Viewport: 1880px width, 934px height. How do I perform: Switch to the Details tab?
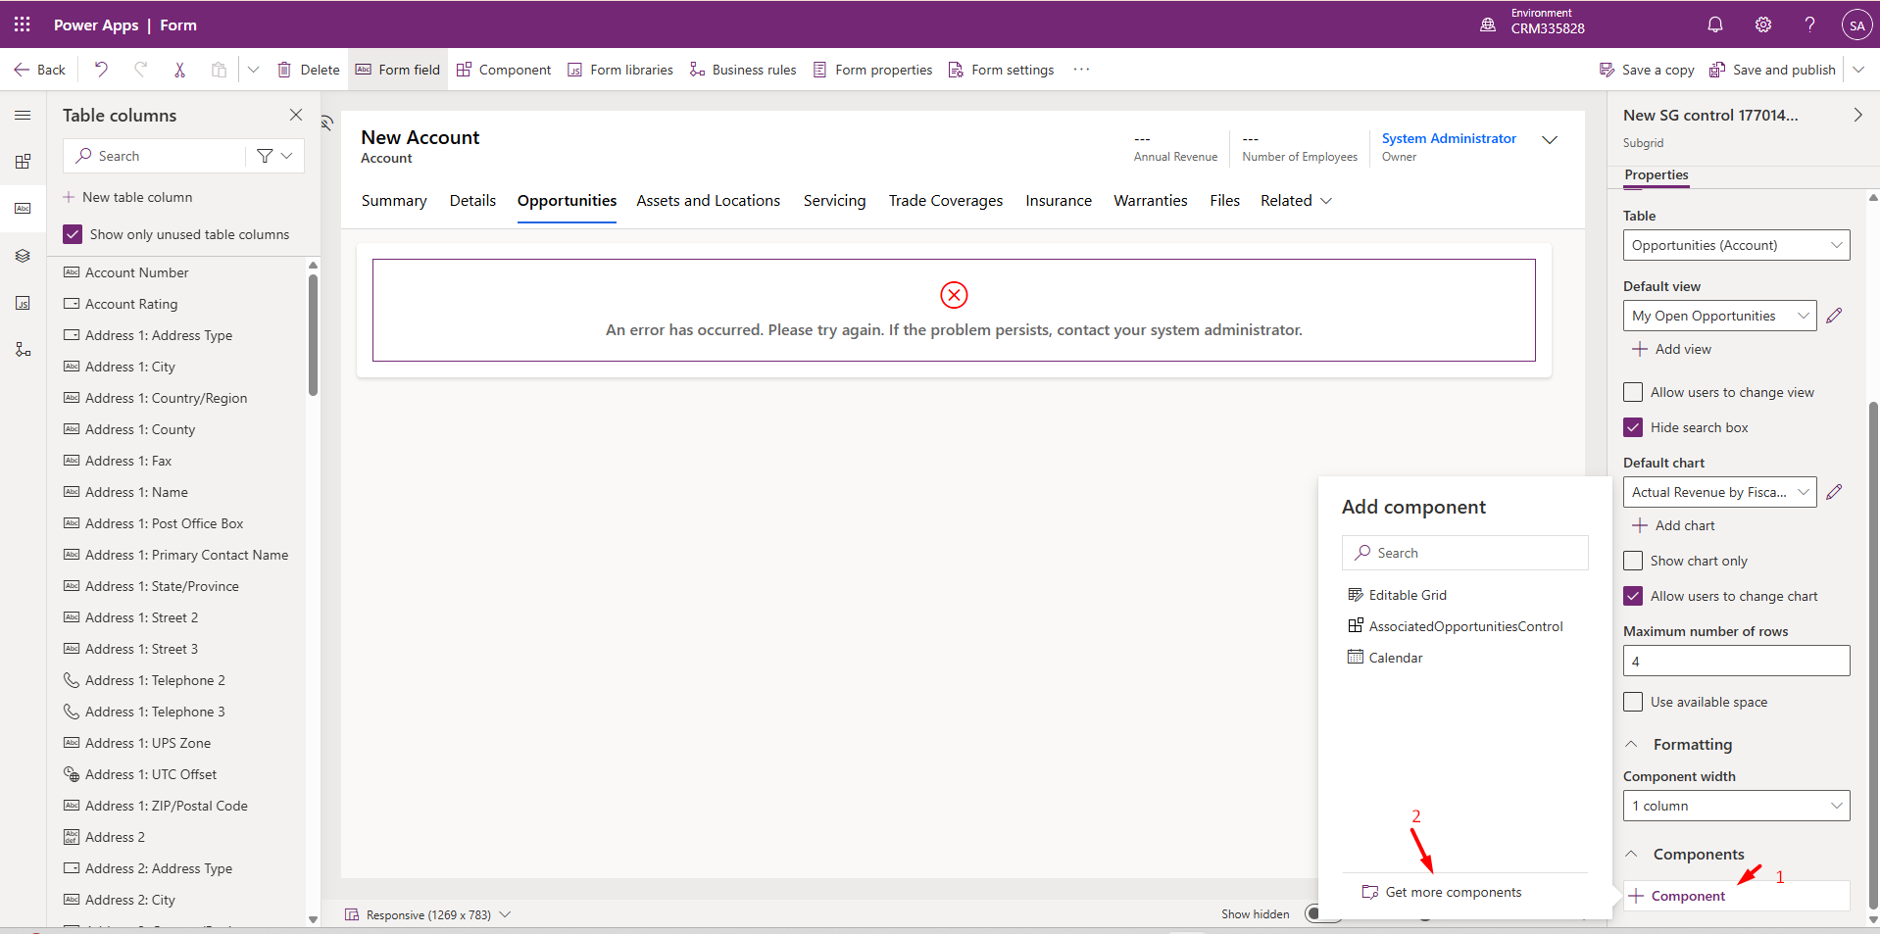pos(472,201)
